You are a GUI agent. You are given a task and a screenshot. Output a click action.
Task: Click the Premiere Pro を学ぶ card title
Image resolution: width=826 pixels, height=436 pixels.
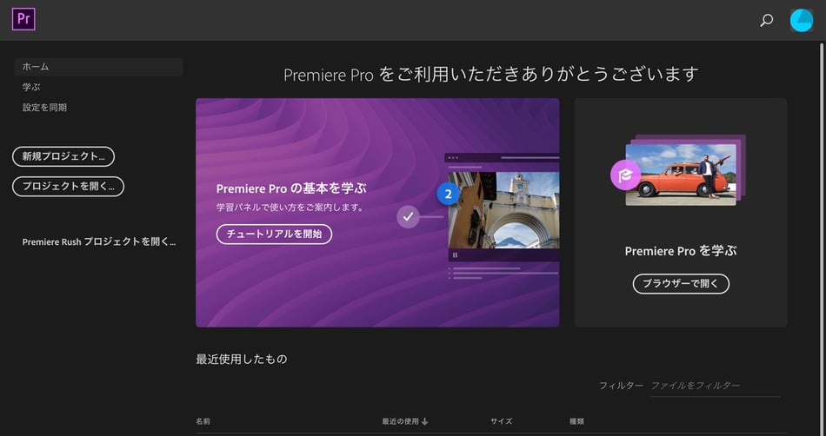(681, 251)
